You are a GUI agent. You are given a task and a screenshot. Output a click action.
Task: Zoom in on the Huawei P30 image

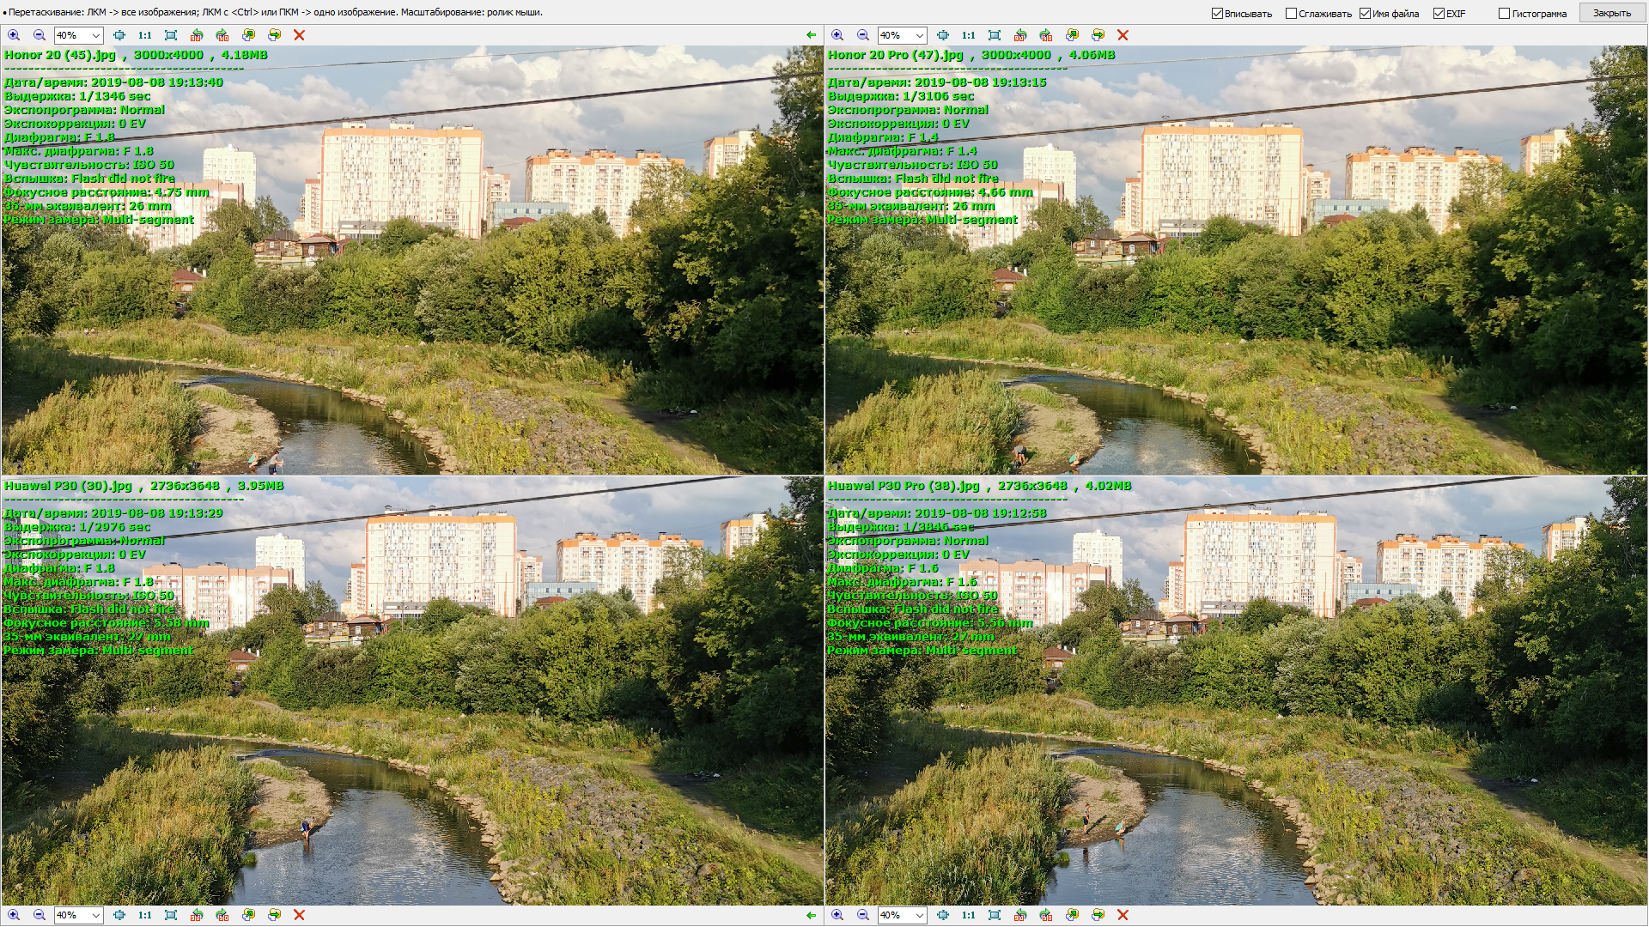point(14,915)
